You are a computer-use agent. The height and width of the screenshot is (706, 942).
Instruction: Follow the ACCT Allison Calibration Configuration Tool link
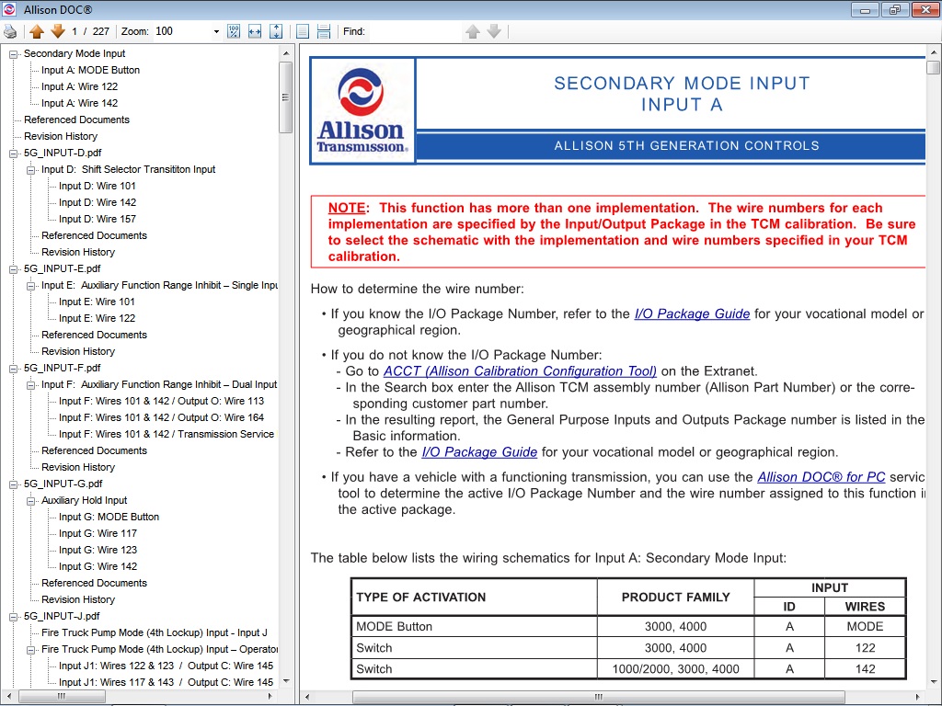(519, 371)
